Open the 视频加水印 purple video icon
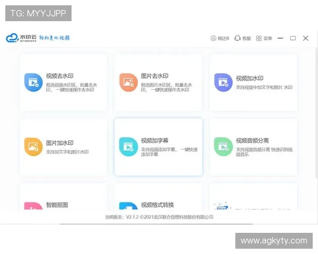The image size is (318, 254). (223, 83)
